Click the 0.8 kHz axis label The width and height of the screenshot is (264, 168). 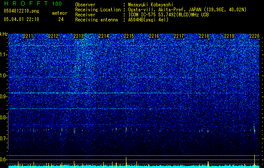(x=4, y=118)
